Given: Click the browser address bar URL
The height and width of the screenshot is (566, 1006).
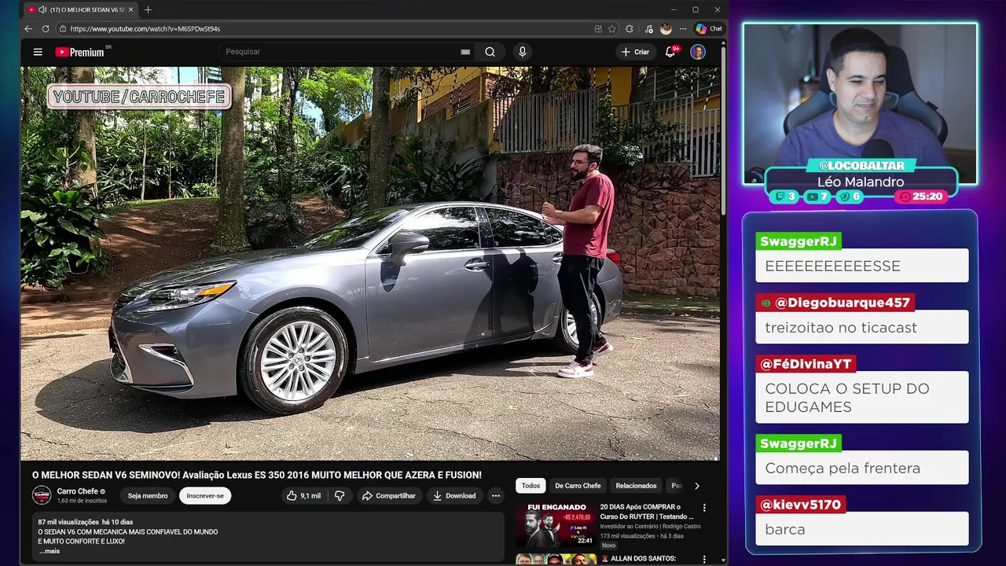Looking at the screenshot, I should [145, 28].
